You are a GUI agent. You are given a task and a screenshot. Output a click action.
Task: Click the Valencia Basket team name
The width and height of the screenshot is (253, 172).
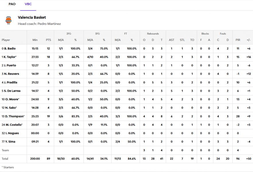point(32,17)
